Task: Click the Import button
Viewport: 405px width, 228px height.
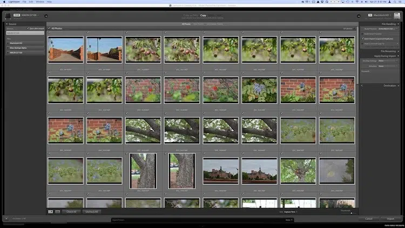Action: click(x=390, y=219)
